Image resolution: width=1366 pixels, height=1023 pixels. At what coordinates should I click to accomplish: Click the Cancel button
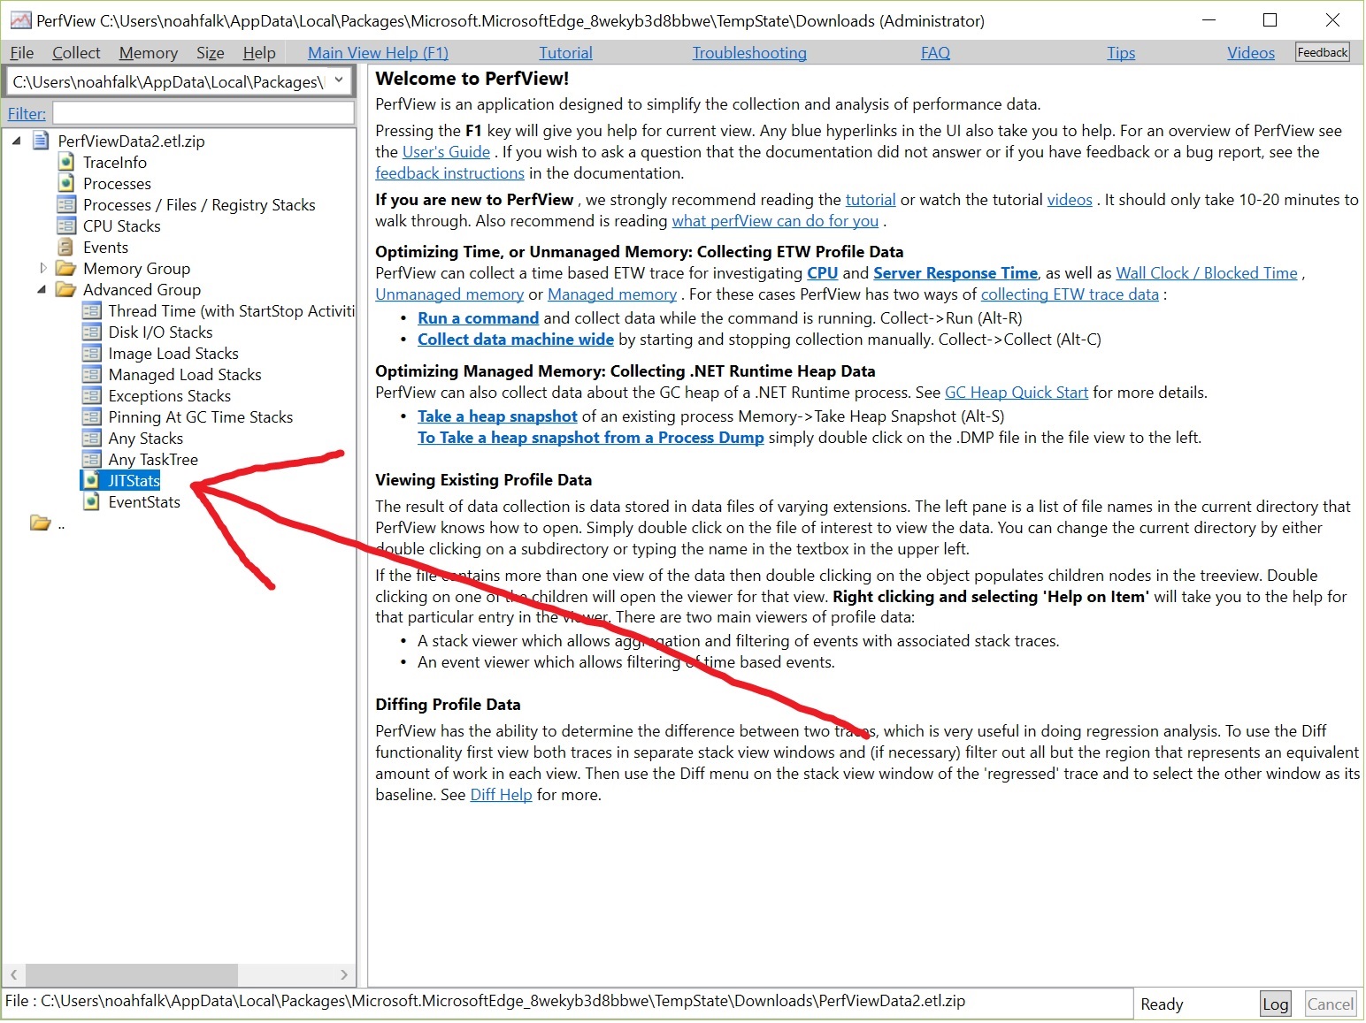tap(1330, 1004)
